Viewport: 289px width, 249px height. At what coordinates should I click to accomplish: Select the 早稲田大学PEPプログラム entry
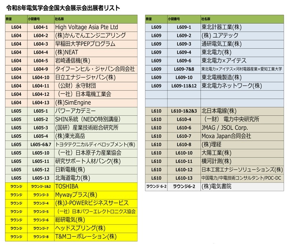tap(85, 44)
